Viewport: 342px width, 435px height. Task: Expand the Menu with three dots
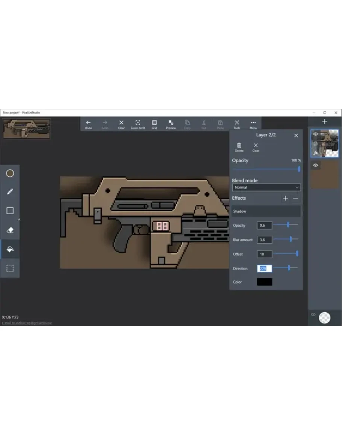click(253, 124)
